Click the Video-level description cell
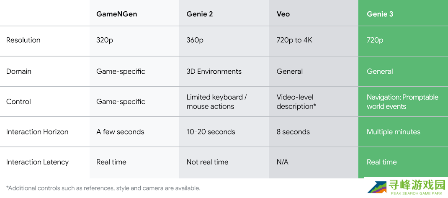The image size is (448, 198). click(296, 102)
